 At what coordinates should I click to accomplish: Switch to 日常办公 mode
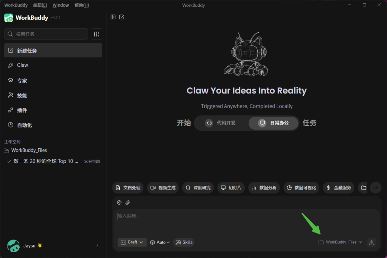point(273,123)
